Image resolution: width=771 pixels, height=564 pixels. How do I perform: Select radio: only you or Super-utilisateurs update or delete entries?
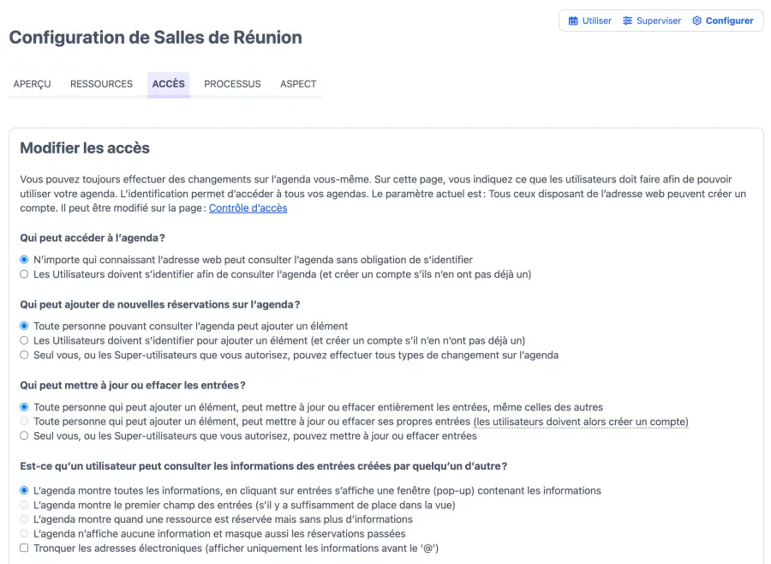click(24, 436)
